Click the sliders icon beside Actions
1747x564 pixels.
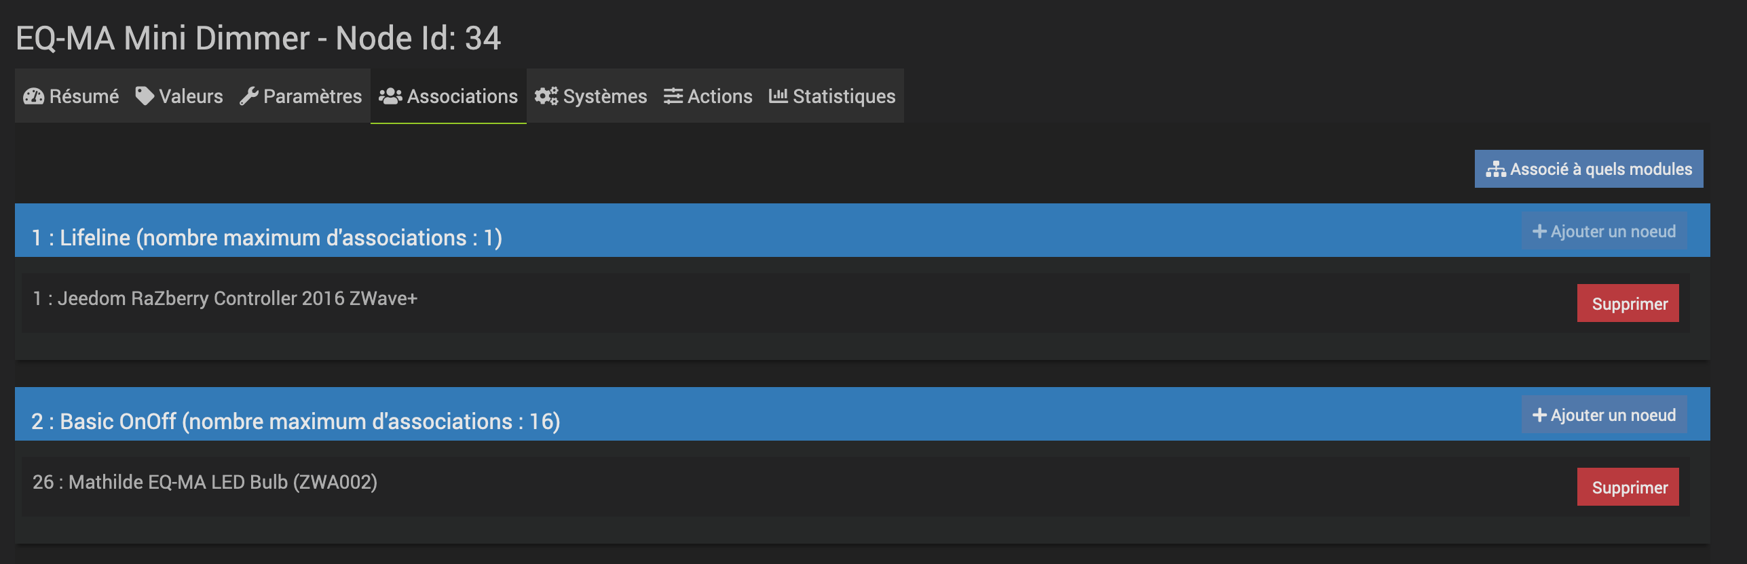click(x=673, y=96)
